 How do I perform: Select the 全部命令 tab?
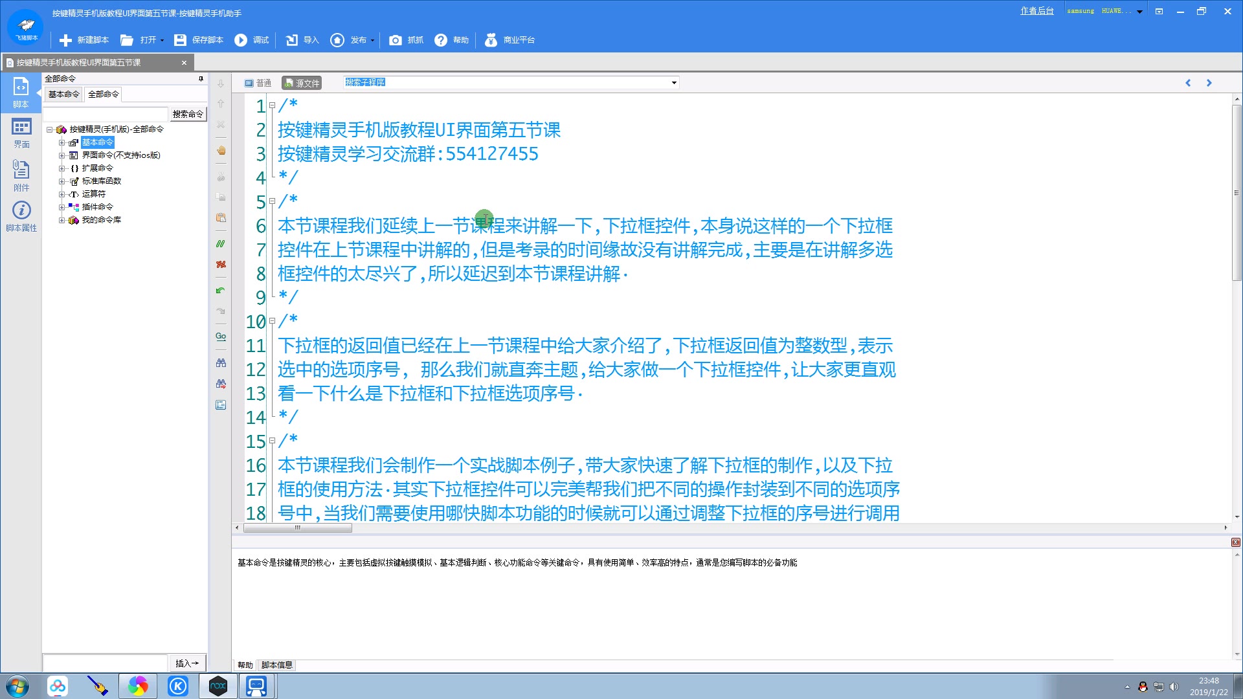104,94
